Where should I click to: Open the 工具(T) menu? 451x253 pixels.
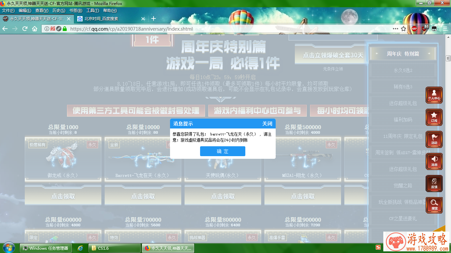92,11
